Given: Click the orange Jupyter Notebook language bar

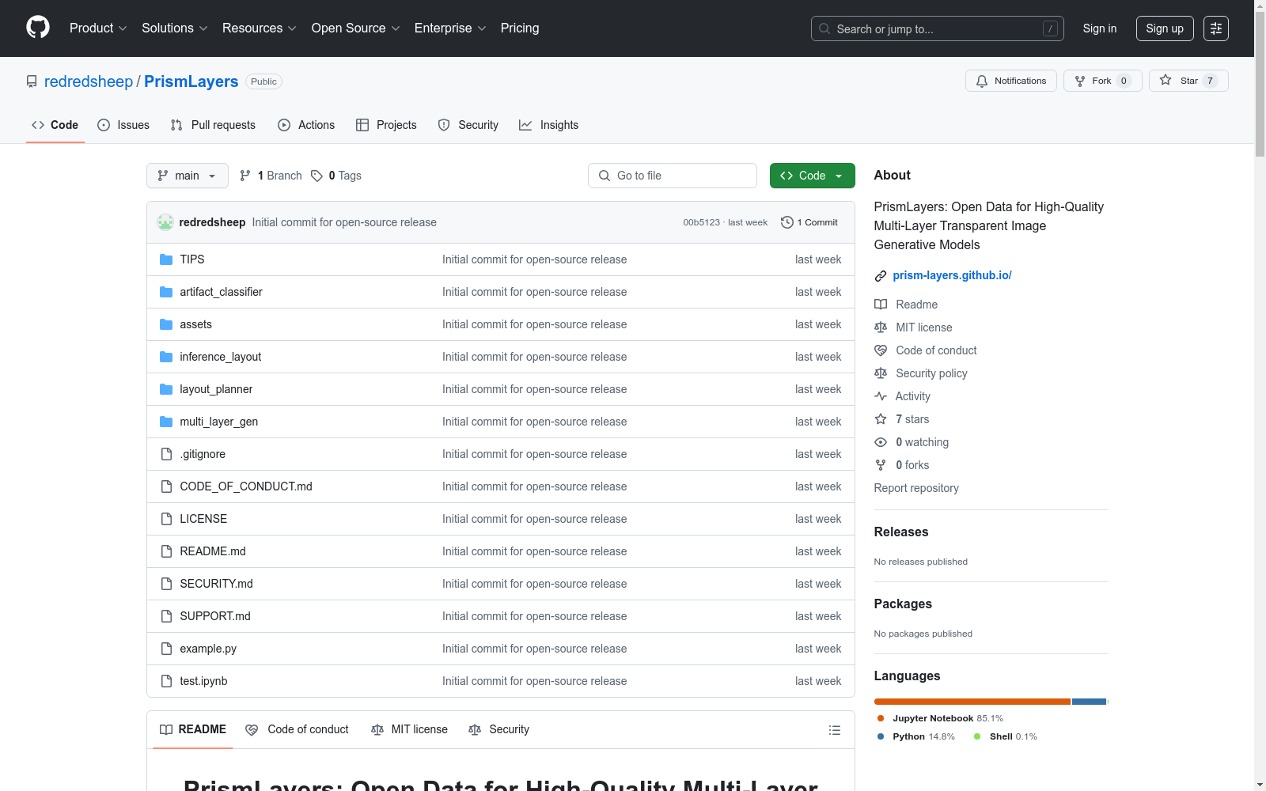Looking at the screenshot, I should tap(972, 702).
